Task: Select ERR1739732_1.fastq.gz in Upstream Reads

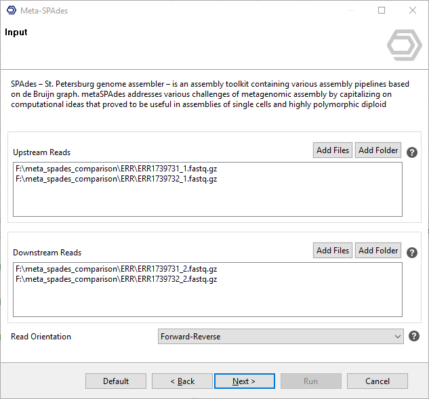Action: [x=116, y=179]
